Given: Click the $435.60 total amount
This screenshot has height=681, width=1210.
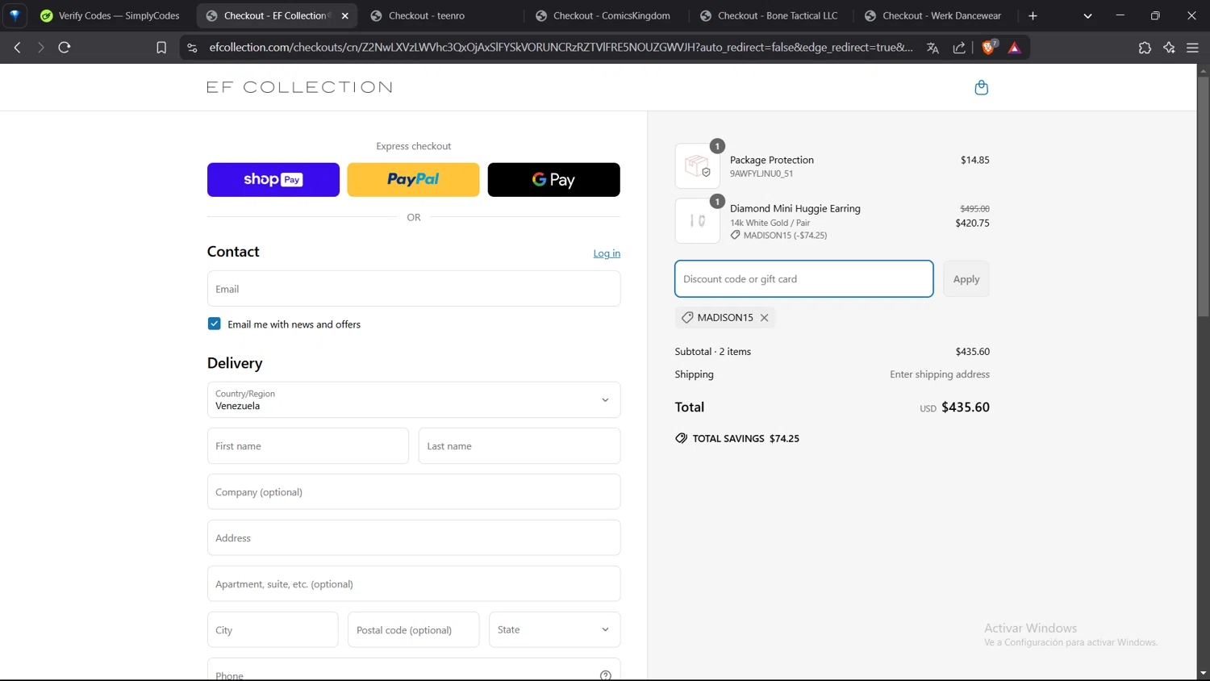Looking at the screenshot, I should pos(965,407).
